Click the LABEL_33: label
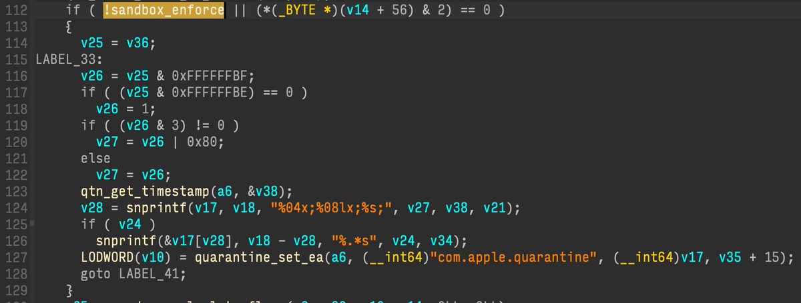The width and height of the screenshot is (801, 303). (x=70, y=60)
